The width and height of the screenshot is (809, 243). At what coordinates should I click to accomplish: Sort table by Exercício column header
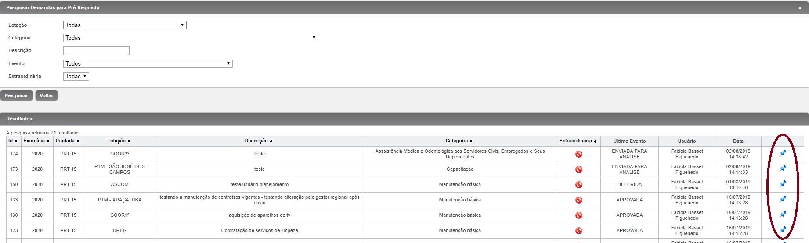36,141
